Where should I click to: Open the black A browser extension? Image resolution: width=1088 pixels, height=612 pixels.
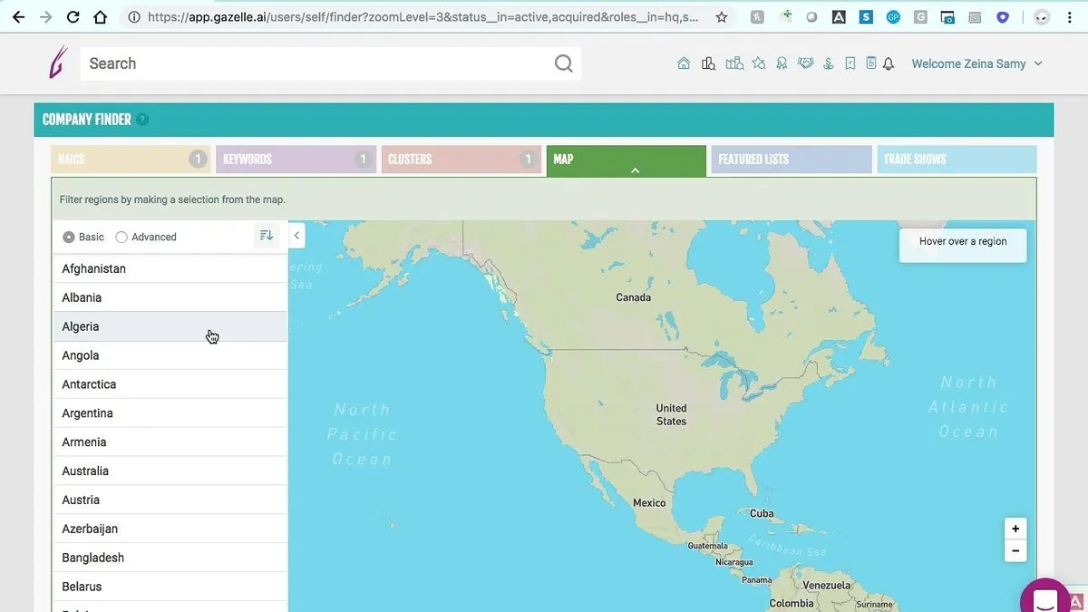click(x=840, y=16)
